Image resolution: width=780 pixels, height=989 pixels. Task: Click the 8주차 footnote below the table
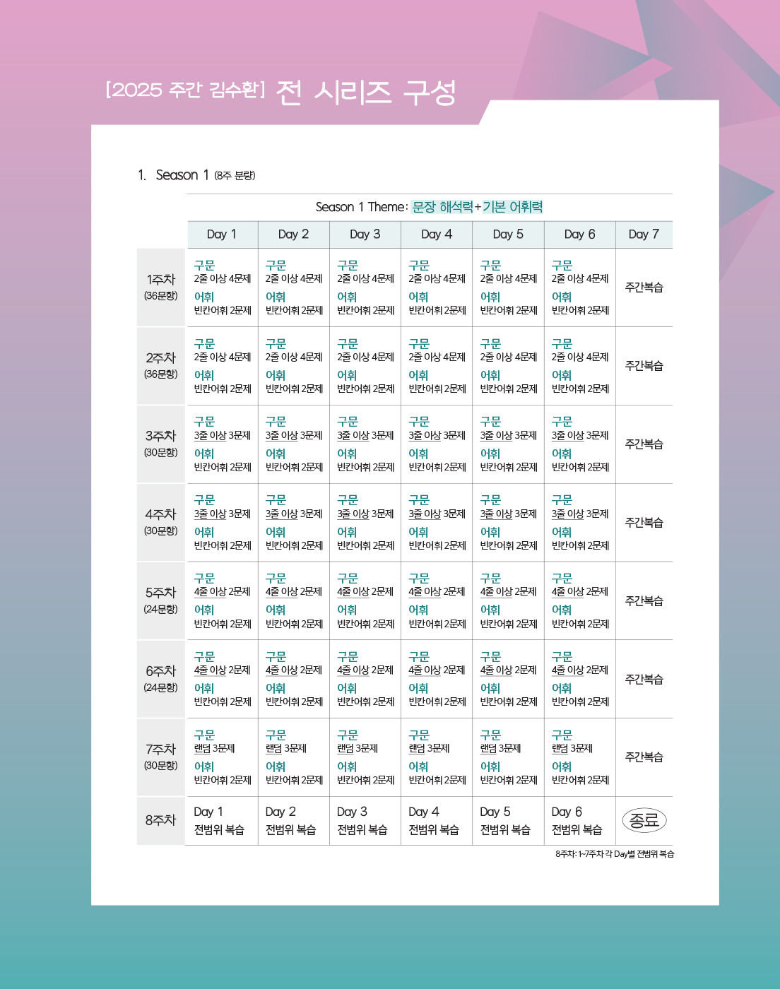(x=615, y=854)
